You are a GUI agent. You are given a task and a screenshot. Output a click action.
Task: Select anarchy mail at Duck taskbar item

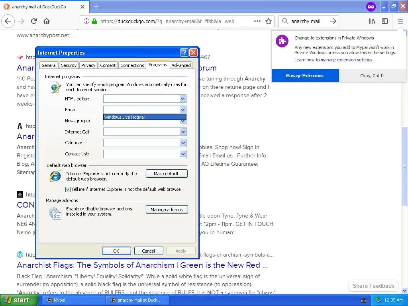tap(137, 300)
